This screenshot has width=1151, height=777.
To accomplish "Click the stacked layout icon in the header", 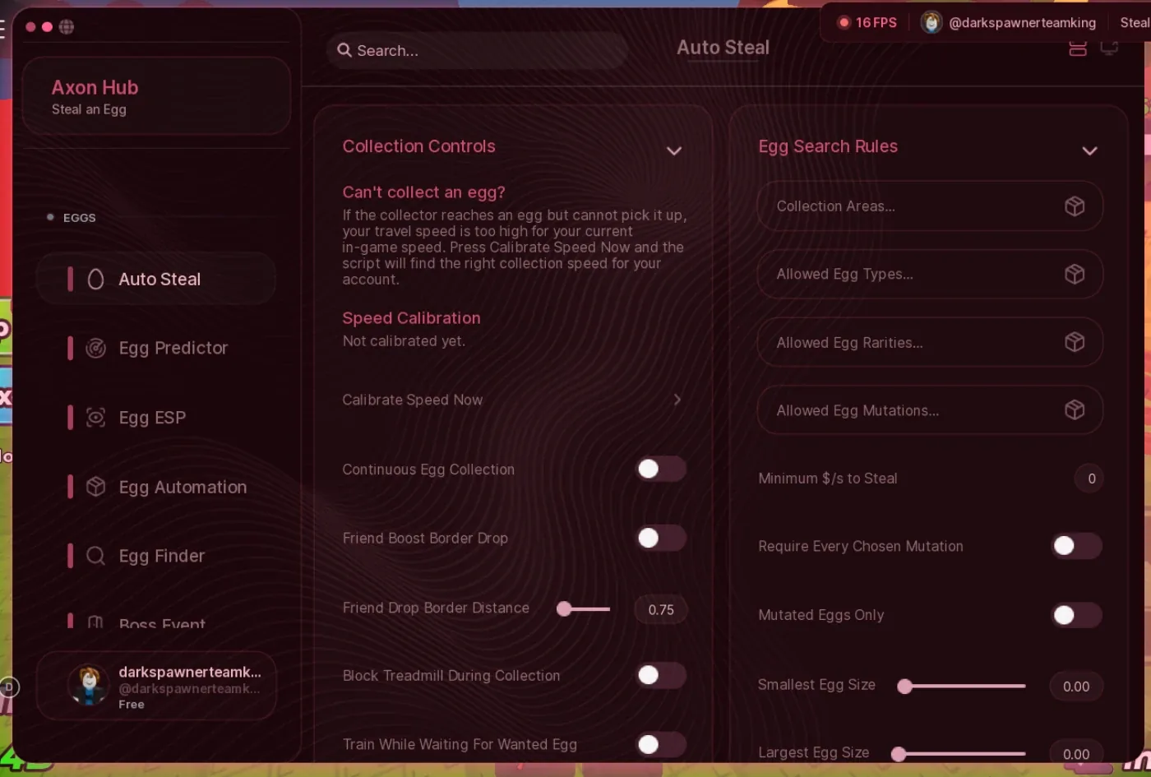I will point(1077,49).
